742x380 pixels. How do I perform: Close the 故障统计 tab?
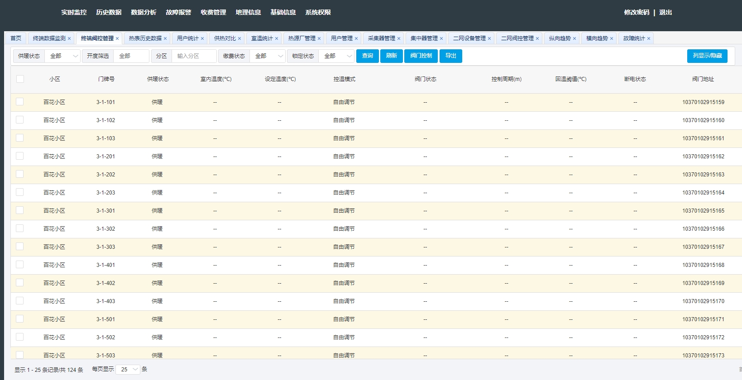[x=649, y=38]
